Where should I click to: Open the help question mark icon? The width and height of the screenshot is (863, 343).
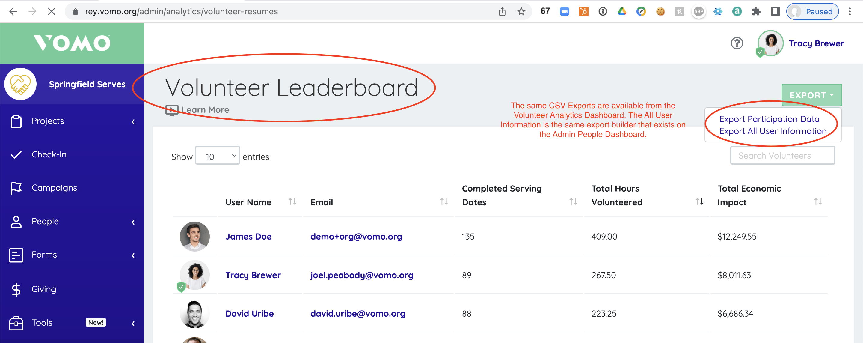[737, 43]
